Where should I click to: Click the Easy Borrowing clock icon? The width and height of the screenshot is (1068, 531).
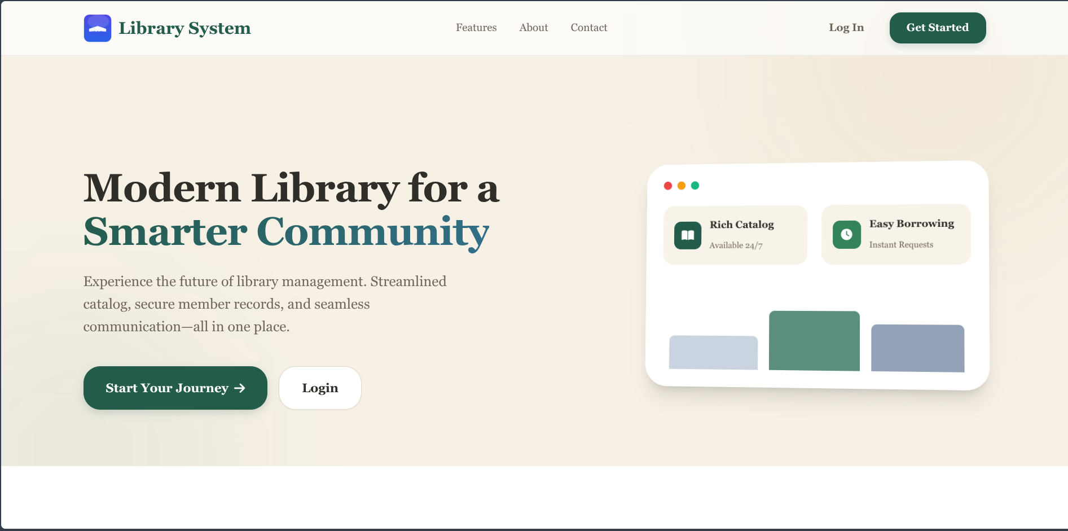(847, 234)
